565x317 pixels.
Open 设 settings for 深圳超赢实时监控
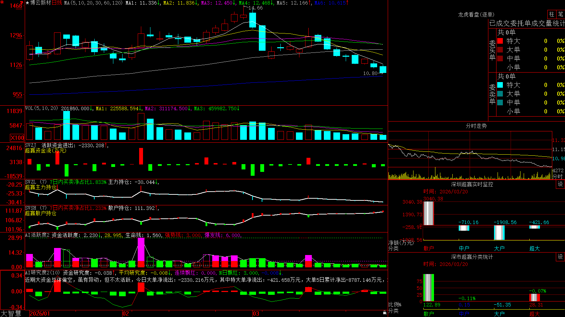click(560, 184)
